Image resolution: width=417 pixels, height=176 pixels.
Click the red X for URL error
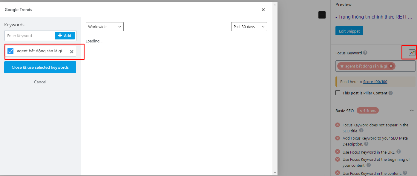pyautogui.click(x=338, y=152)
